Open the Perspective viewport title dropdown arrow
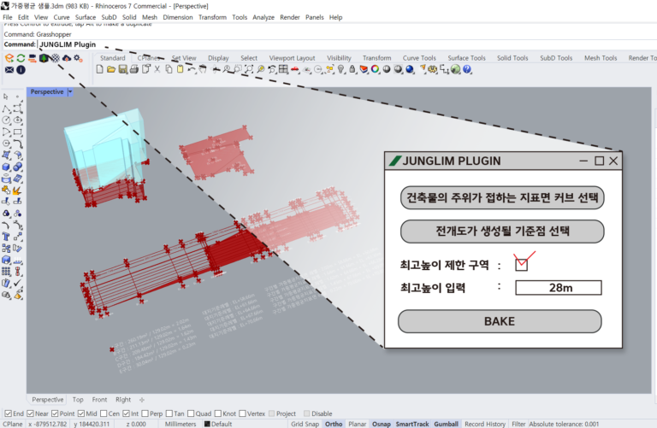 tap(70, 91)
